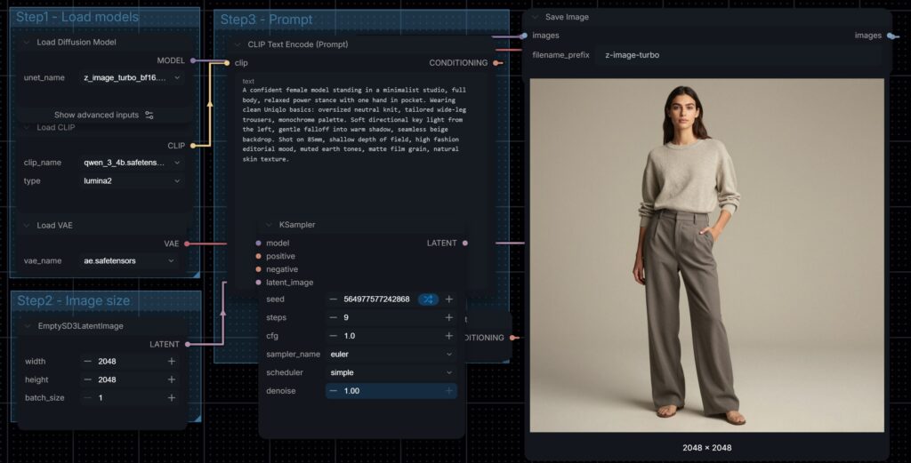Click the width 2048 field
The height and width of the screenshot is (463, 911).
click(x=130, y=362)
